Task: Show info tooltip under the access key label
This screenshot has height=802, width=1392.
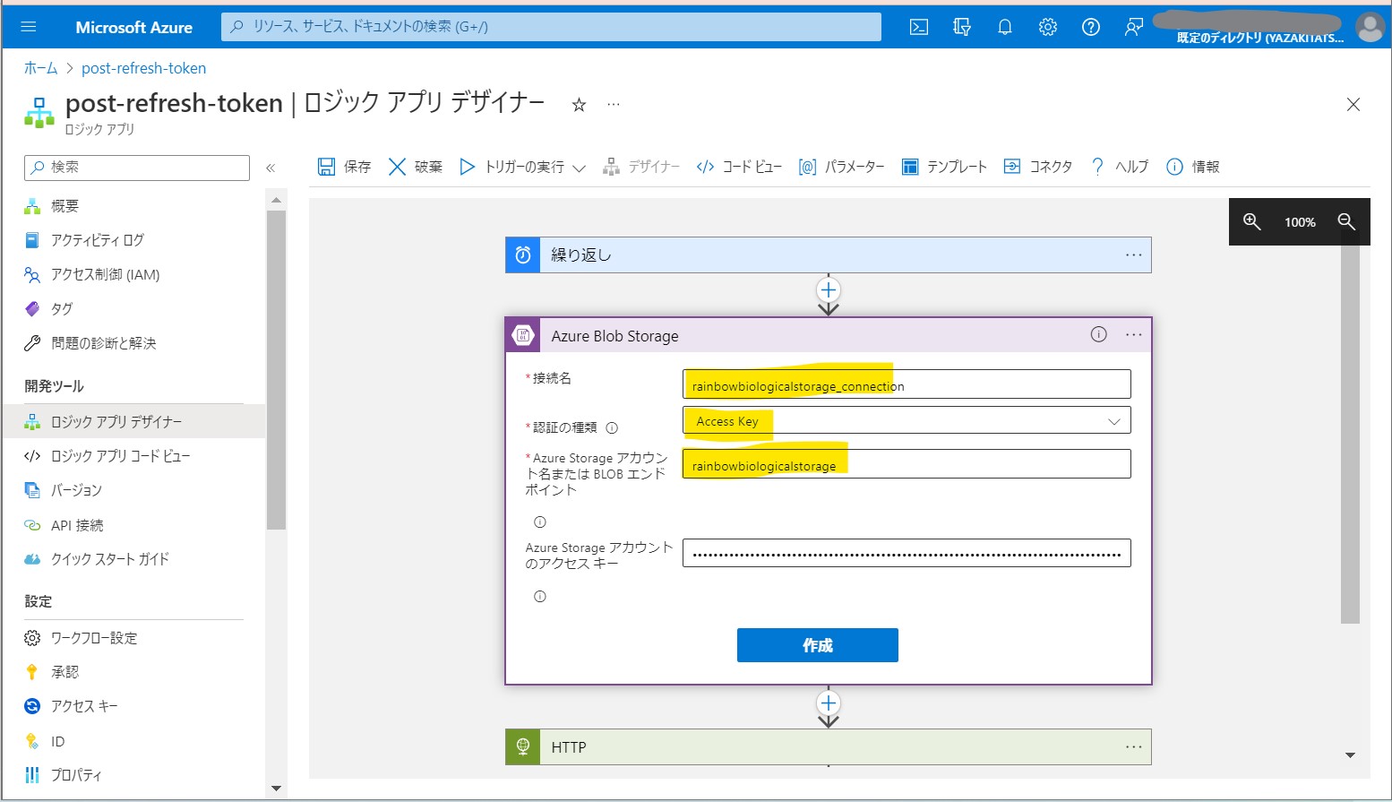Action: point(540,597)
